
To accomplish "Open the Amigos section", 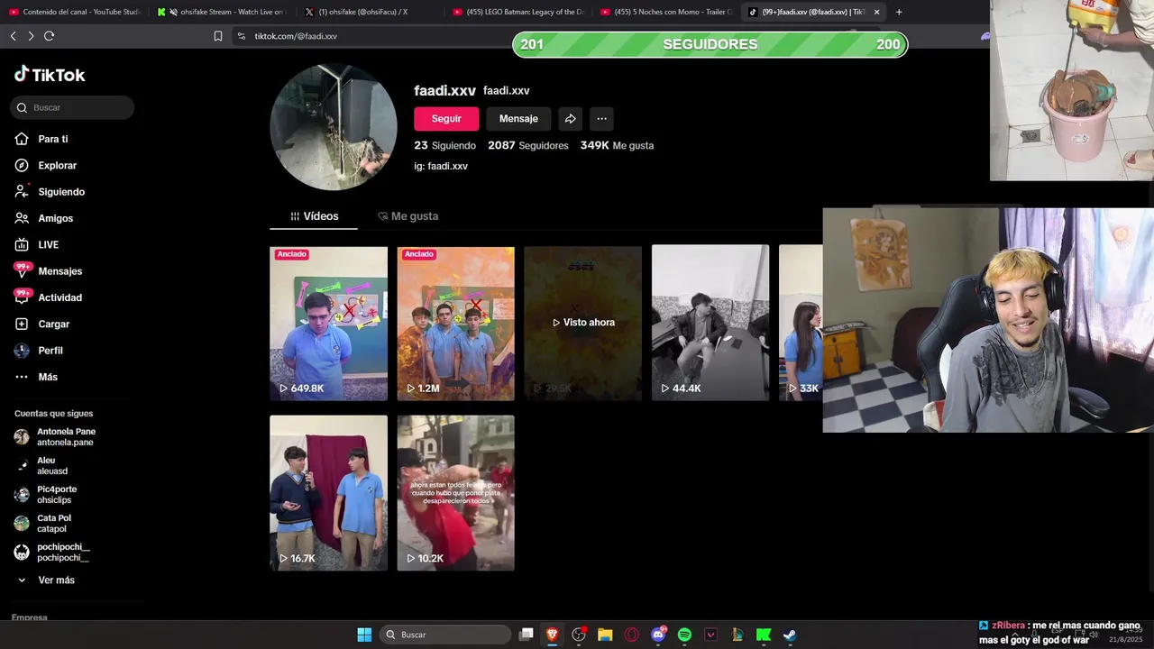I will tap(44, 218).
